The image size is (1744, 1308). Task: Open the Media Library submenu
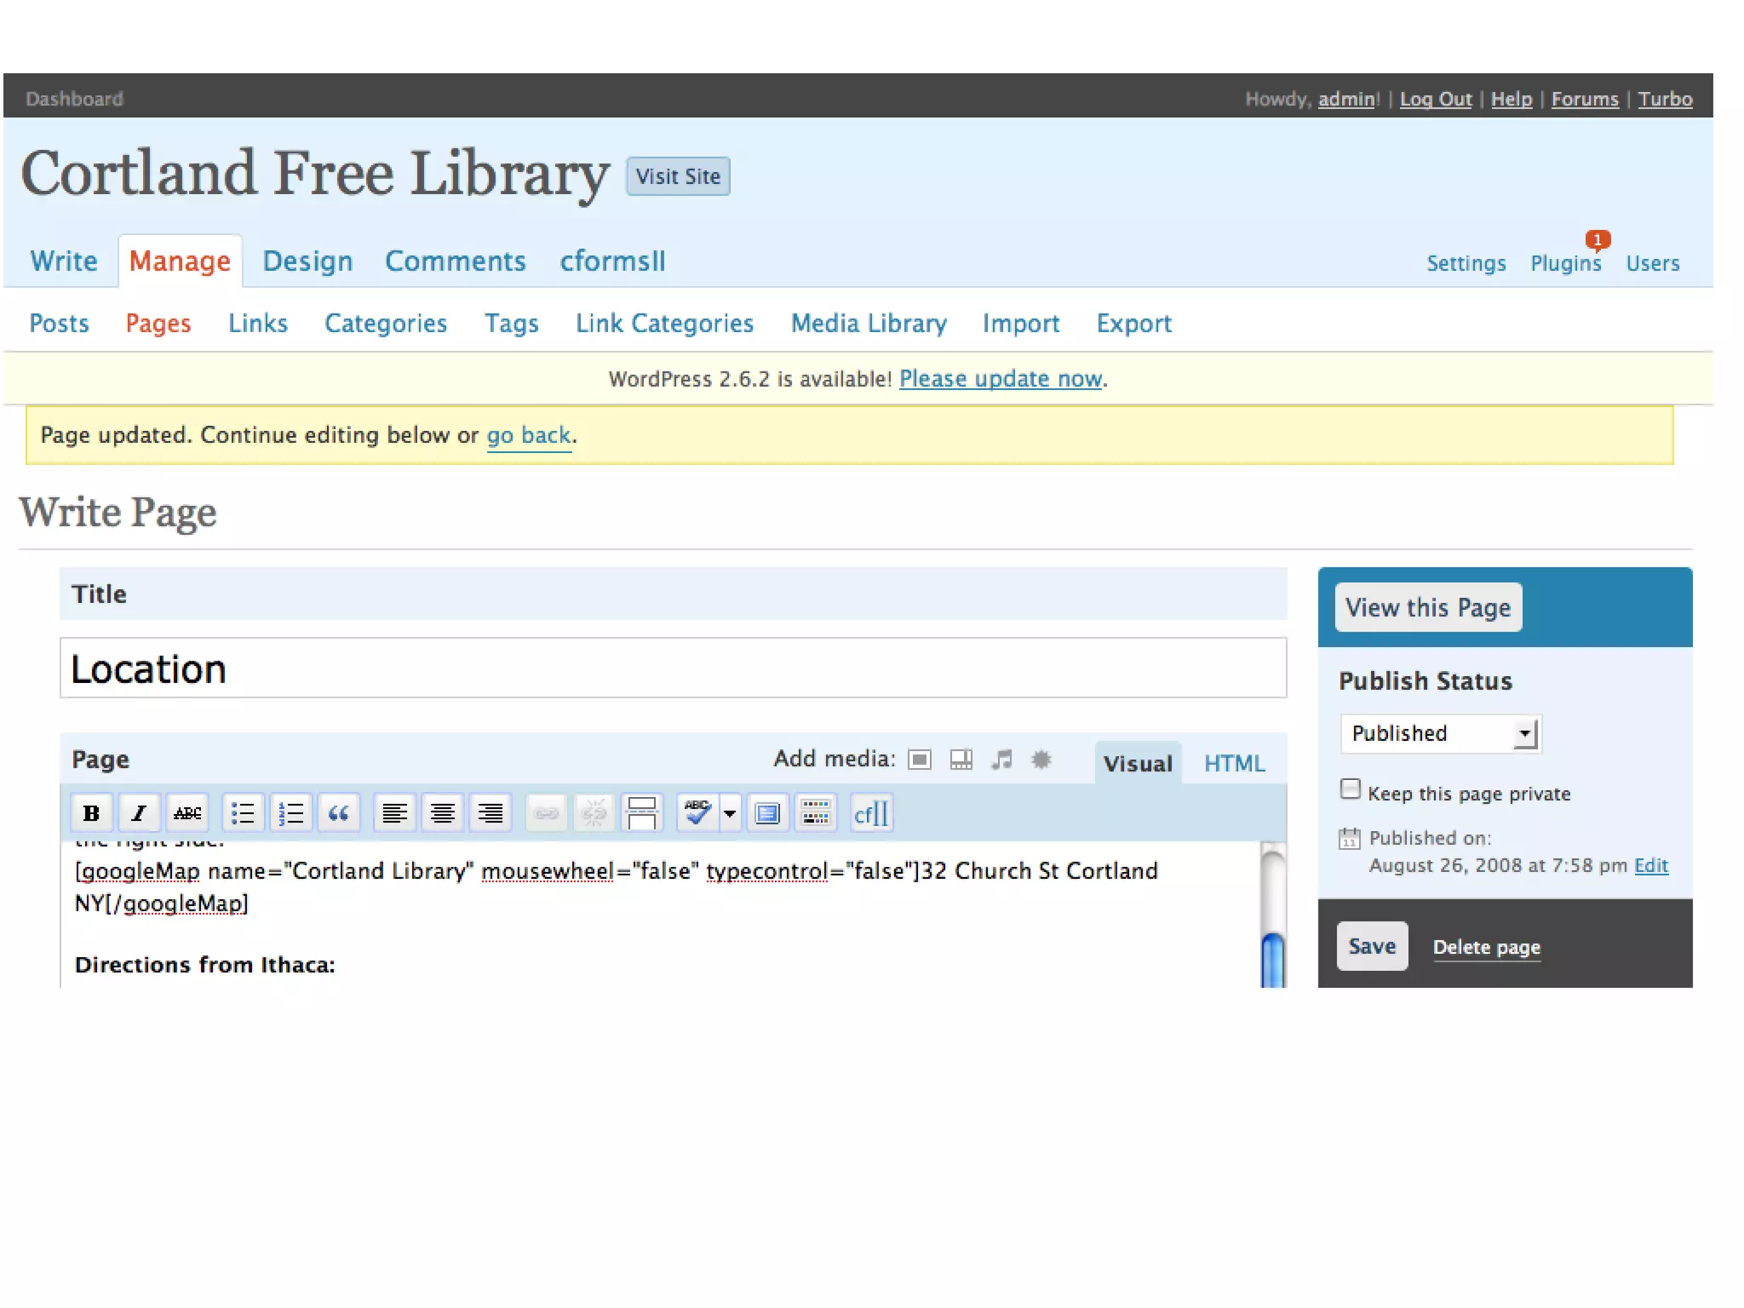(x=869, y=324)
